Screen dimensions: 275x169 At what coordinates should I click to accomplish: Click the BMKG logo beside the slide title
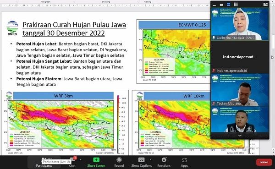coord(12,28)
